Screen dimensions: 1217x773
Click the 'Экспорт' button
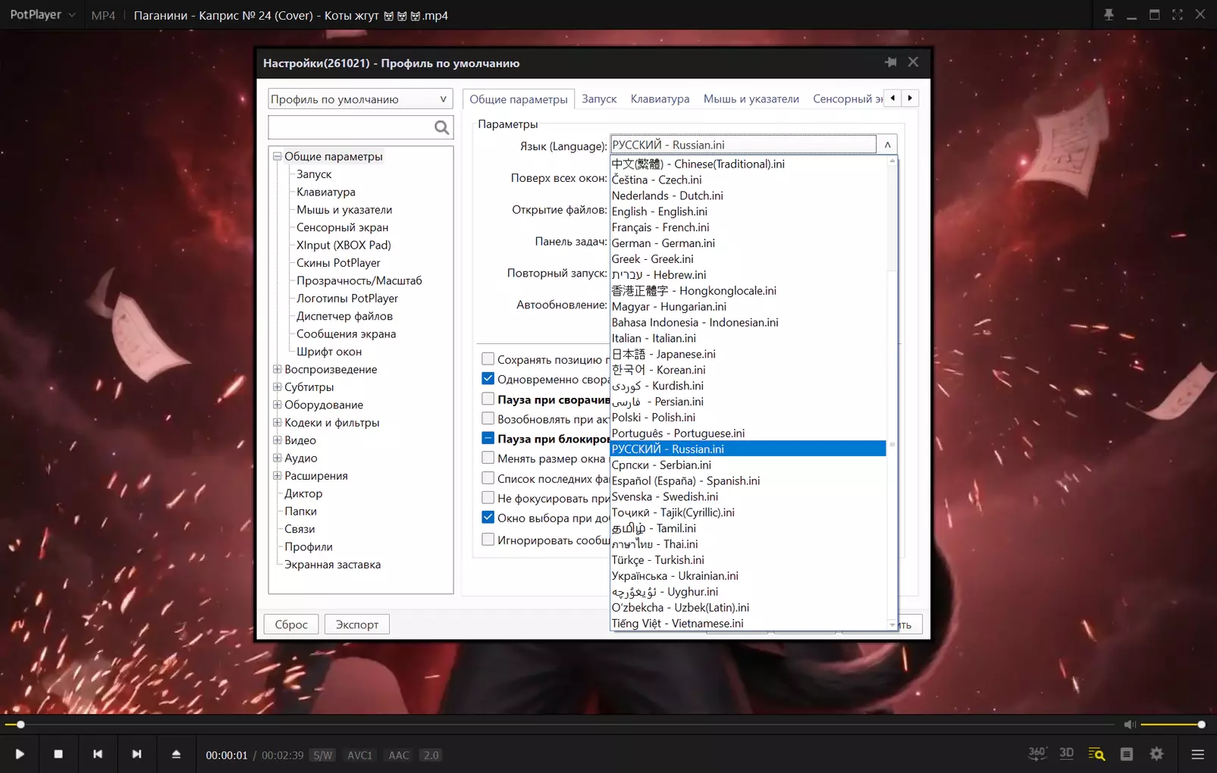(x=357, y=624)
